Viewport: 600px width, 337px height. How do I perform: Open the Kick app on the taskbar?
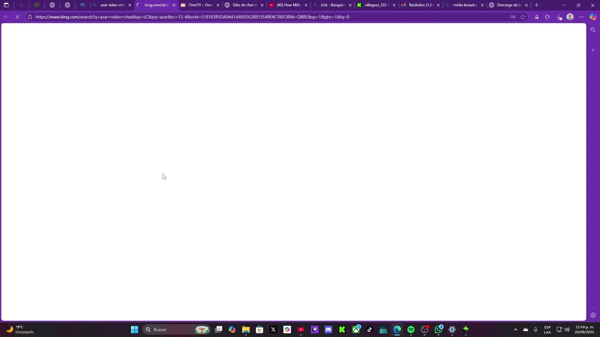click(x=342, y=330)
